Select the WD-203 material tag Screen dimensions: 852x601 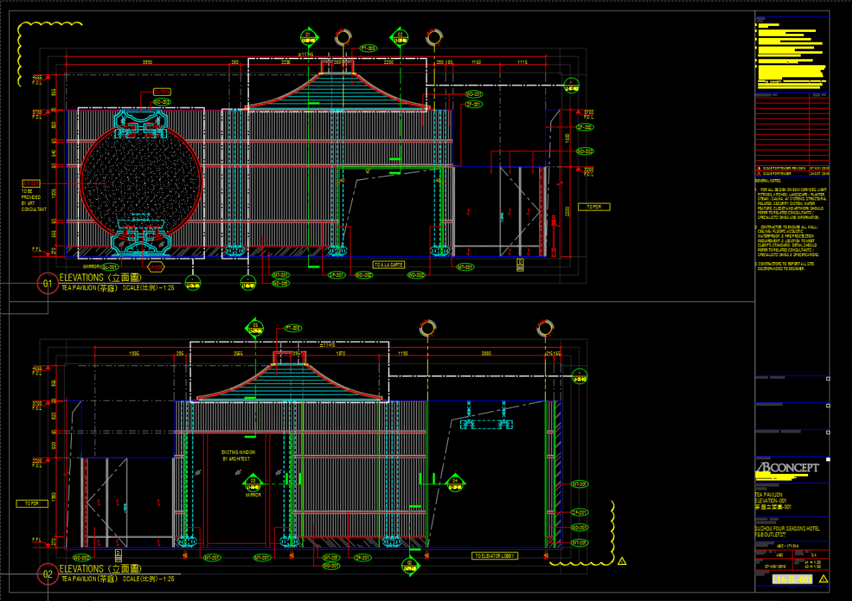click(162, 102)
